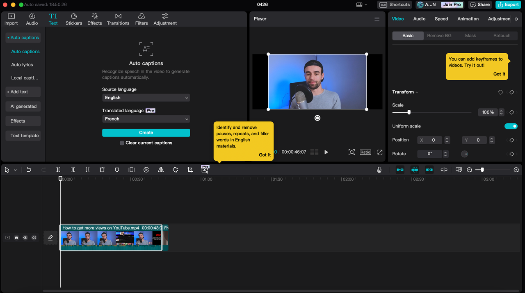Toggle track lock icon

(x=16, y=238)
